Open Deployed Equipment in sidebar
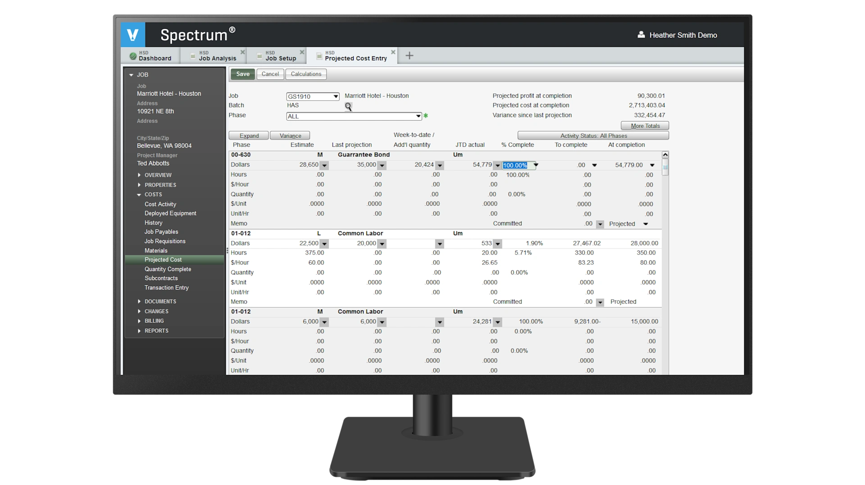865x485 pixels. 170,213
